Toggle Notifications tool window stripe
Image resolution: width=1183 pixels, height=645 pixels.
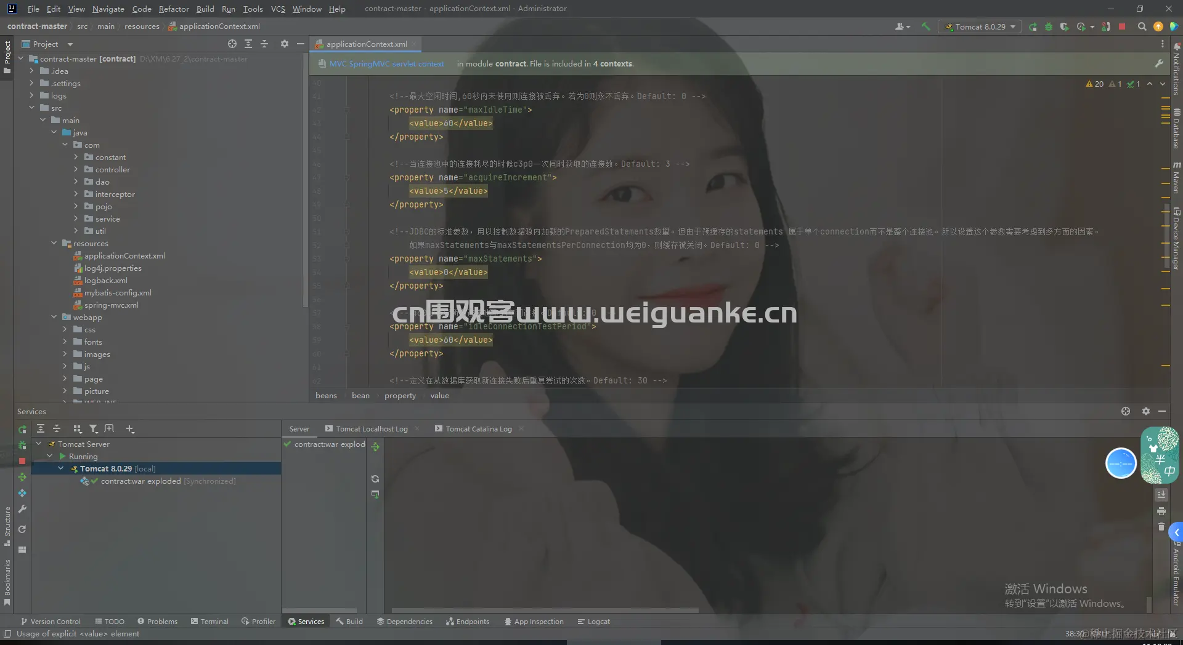click(1176, 68)
